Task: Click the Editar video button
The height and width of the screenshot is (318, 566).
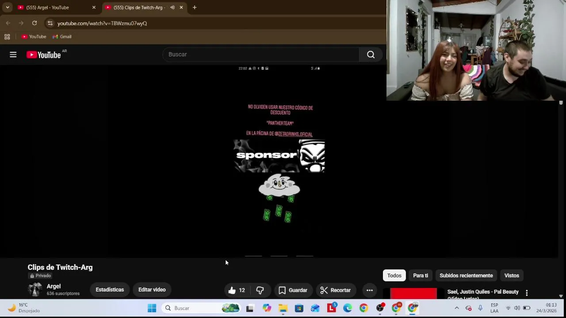Action: 152,290
